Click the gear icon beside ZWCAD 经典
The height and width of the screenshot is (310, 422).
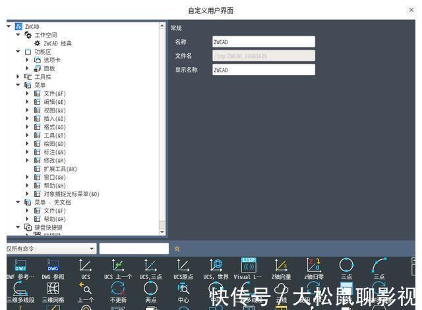(x=38, y=43)
